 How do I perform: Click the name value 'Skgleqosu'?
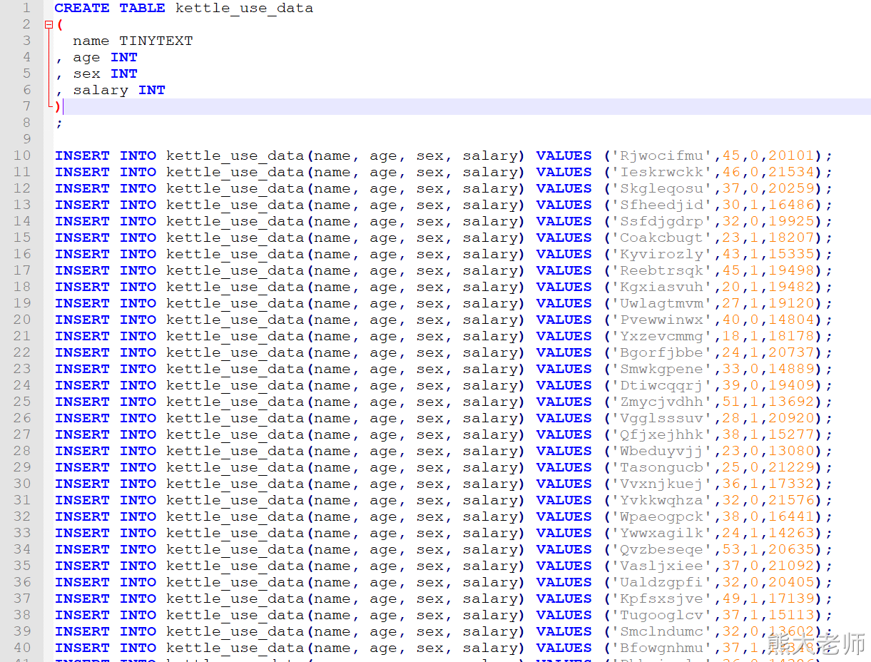click(661, 189)
